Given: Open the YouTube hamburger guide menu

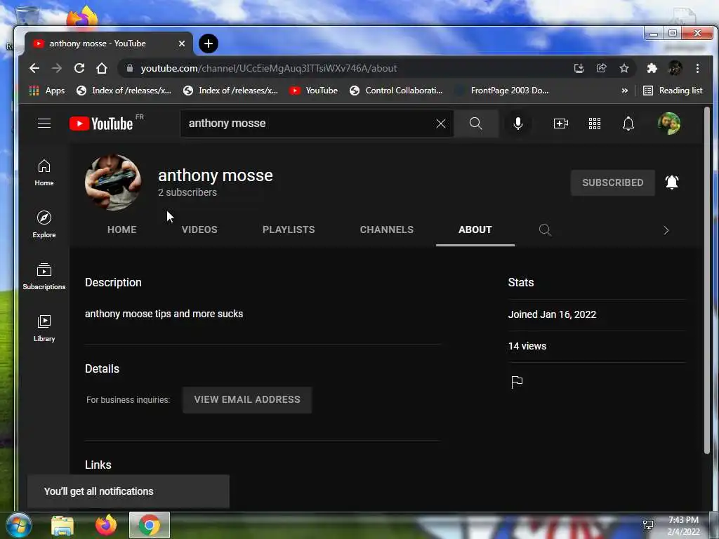Looking at the screenshot, I should [44, 124].
